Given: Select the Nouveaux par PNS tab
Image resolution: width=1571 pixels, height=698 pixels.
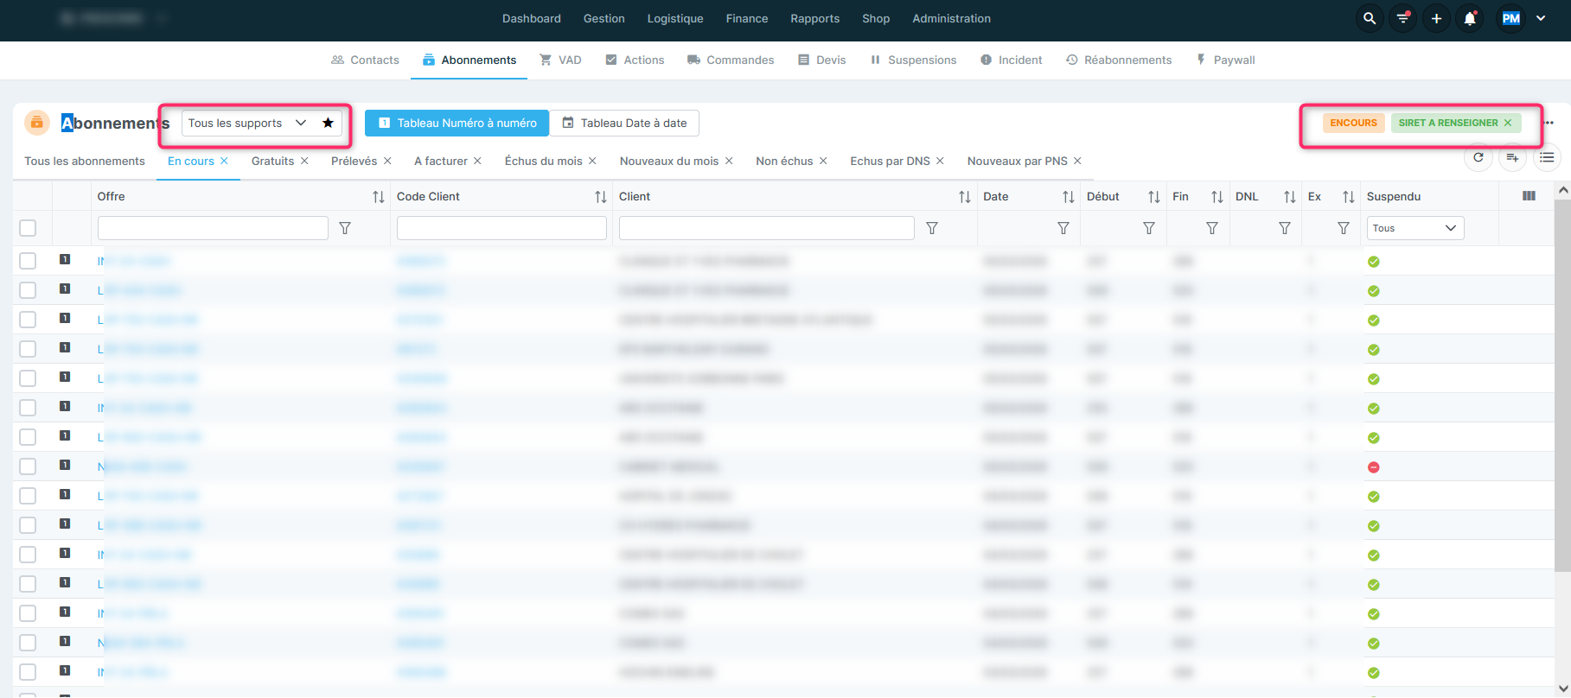Looking at the screenshot, I should (1018, 161).
